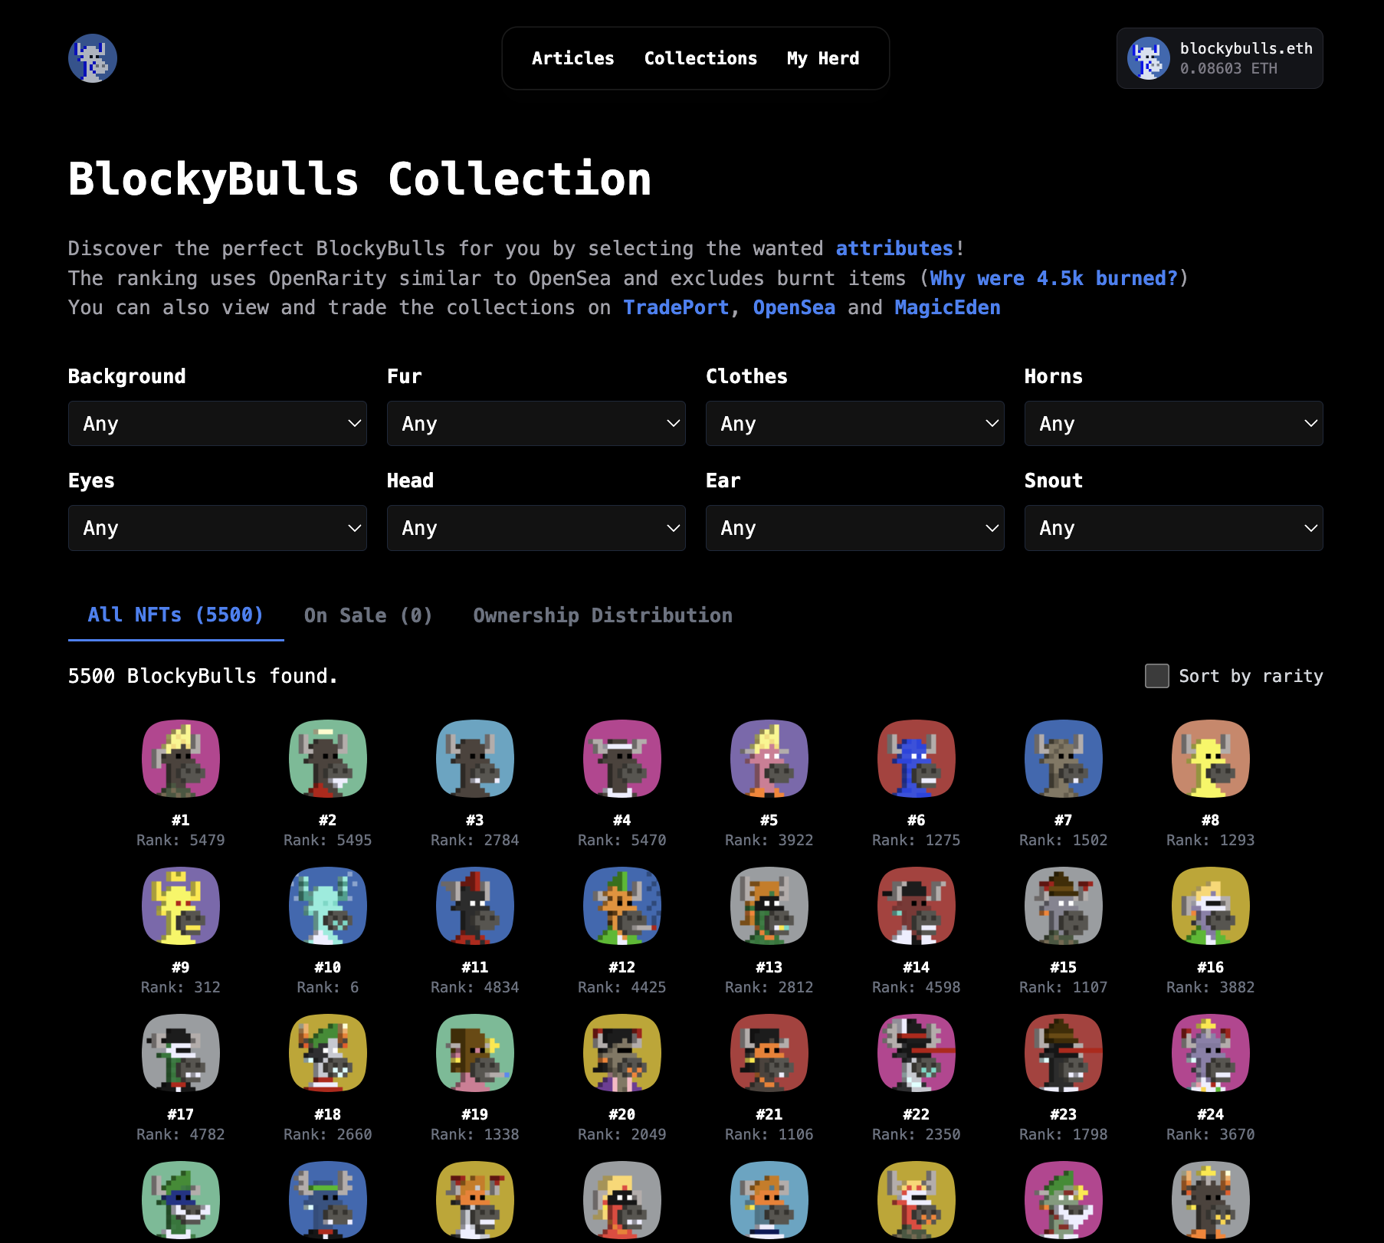The width and height of the screenshot is (1384, 1243).
Task: Select BlockyBull #20 image
Action: (x=622, y=1053)
